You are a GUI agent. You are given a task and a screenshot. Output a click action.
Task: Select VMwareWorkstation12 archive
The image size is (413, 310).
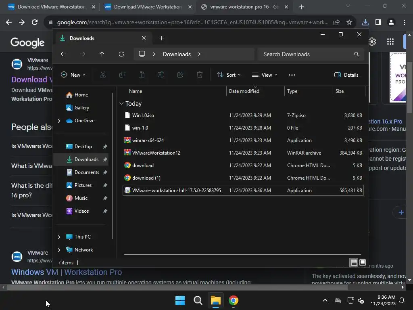243,153
